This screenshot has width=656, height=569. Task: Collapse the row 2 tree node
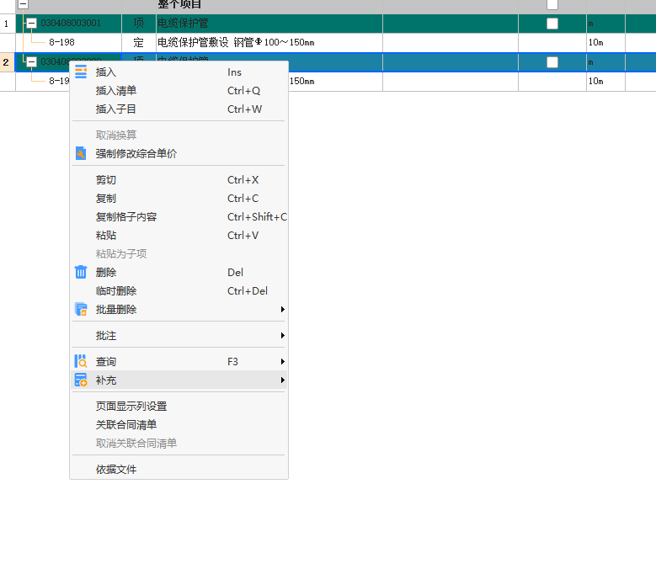click(31, 62)
